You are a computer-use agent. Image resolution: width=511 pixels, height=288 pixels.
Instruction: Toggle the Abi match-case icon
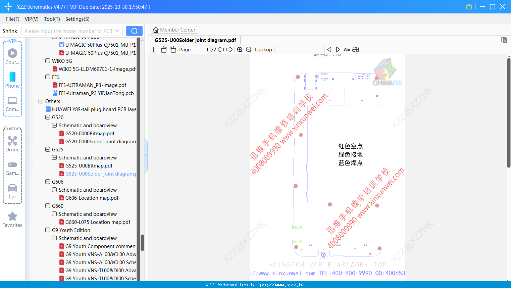click(347, 49)
